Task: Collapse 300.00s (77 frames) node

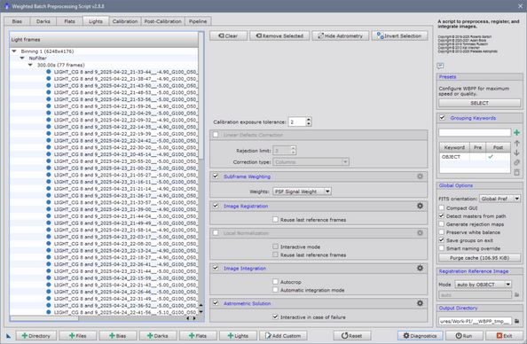Action: [x=30, y=65]
